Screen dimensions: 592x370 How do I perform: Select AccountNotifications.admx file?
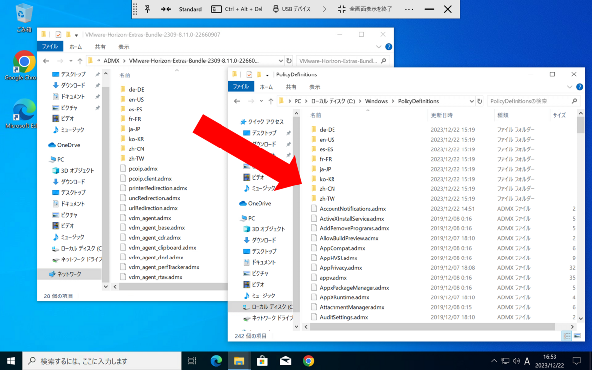coord(352,209)
